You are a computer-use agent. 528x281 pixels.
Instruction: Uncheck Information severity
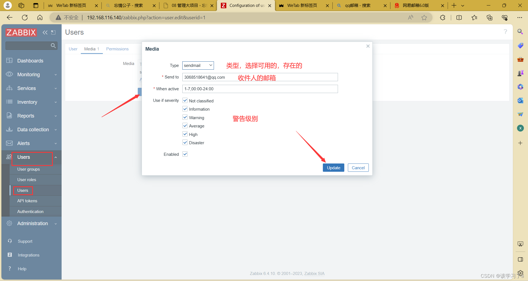[185, 109]
